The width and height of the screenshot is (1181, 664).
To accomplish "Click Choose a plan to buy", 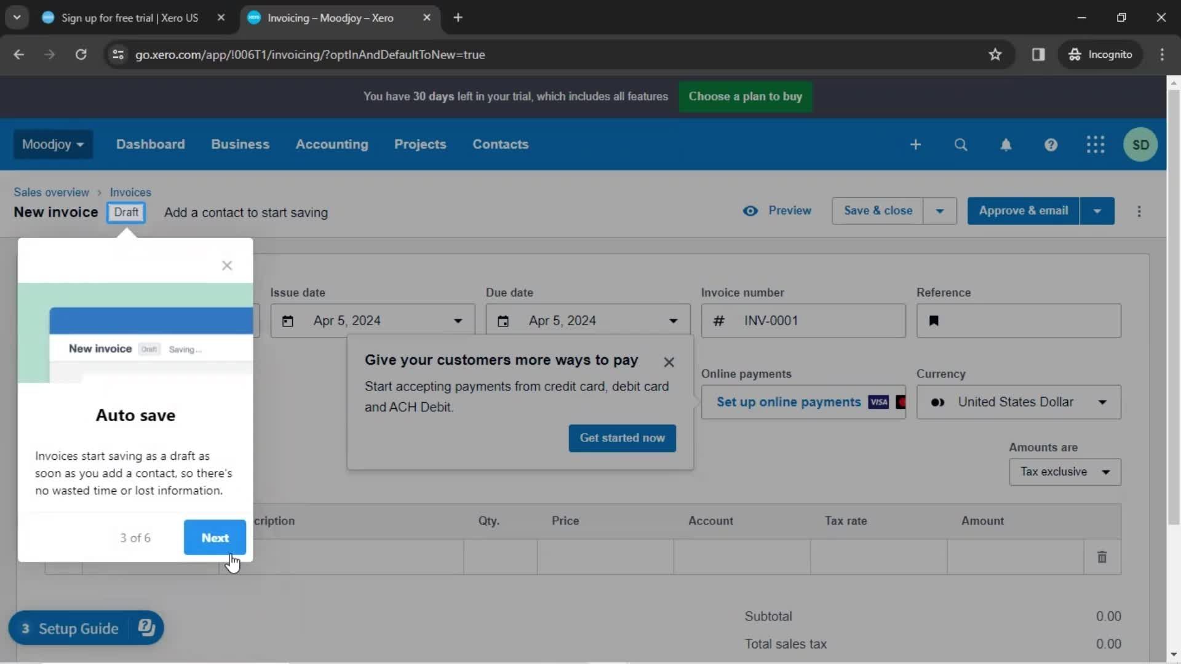I will tap(745, 97).
